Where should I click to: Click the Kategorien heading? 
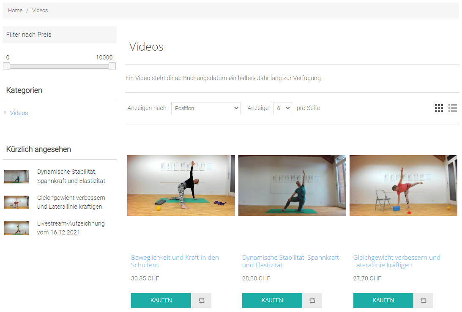click(24, 90)
